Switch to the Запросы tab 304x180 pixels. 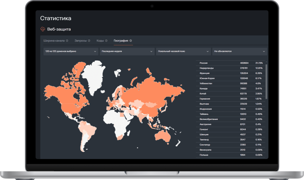tap(80, 41)
